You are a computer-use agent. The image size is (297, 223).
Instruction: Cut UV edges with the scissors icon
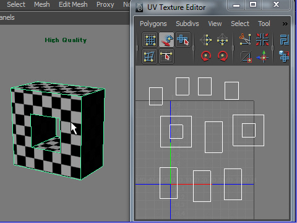[245, 40]
